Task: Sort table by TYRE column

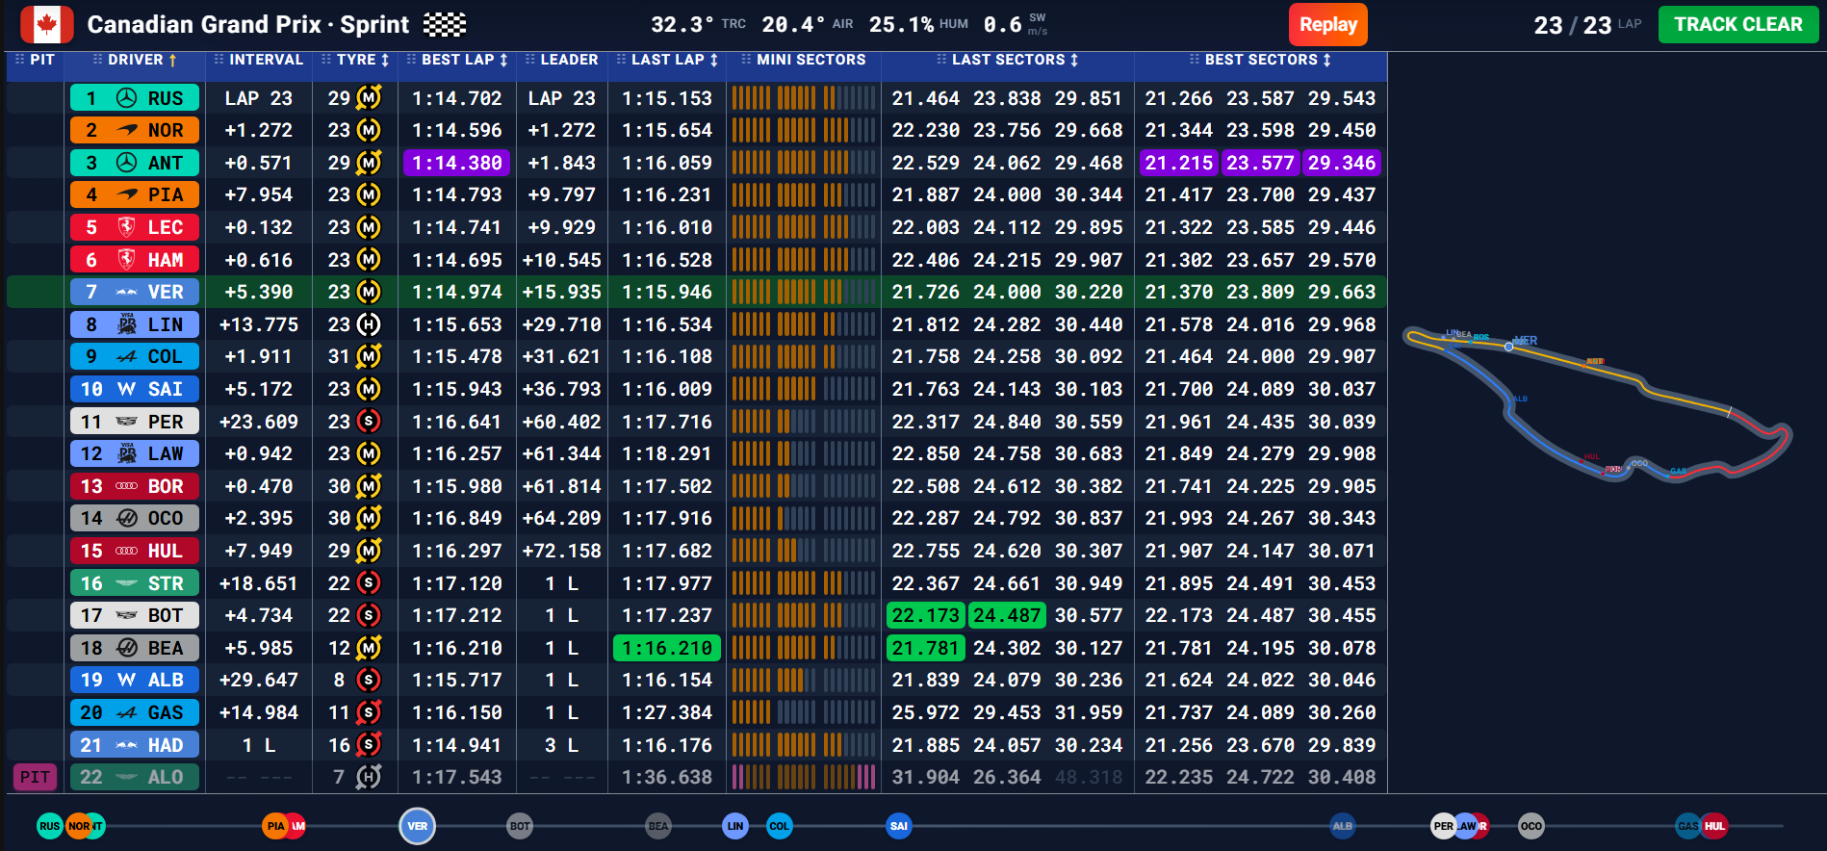Action: pyautogui.click(x=355, y=60)
